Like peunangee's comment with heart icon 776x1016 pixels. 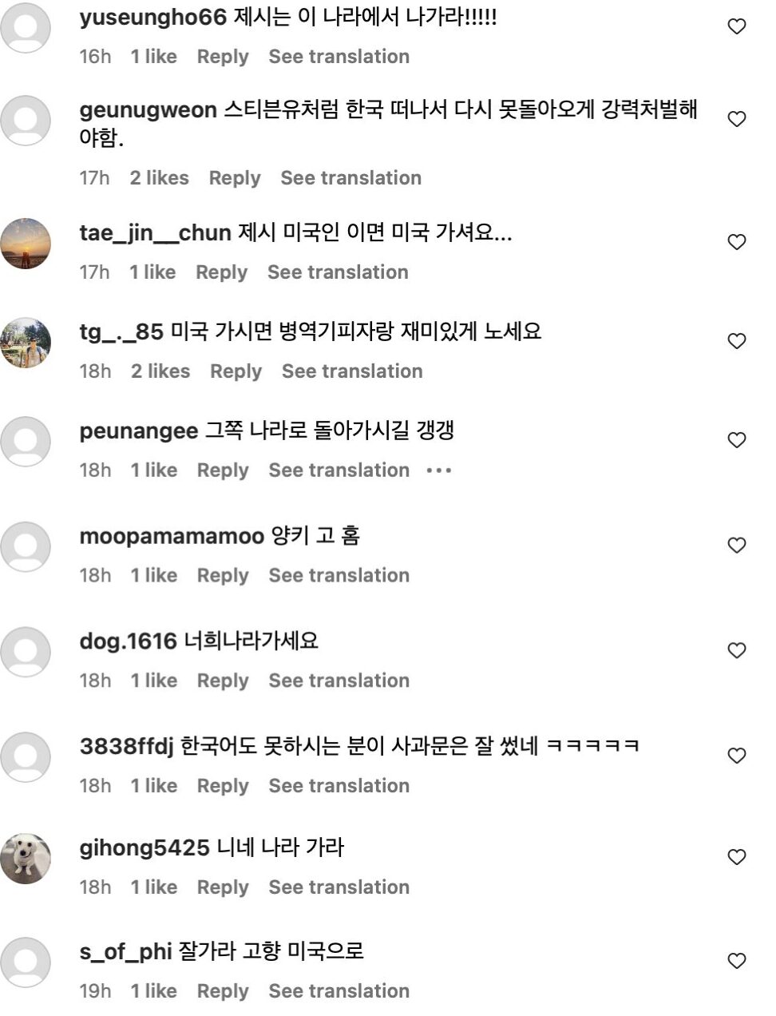(x=736, y=440)
